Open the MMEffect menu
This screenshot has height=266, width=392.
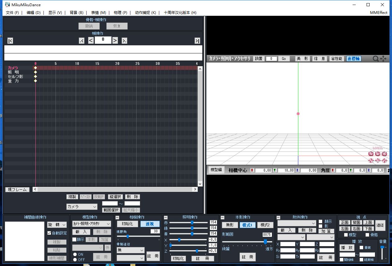coord(379,13)
